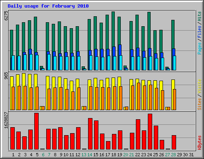Select the '965' axis value
This screenshot has width=204, height=159.
pyautogui.click(x=6, y=76)
